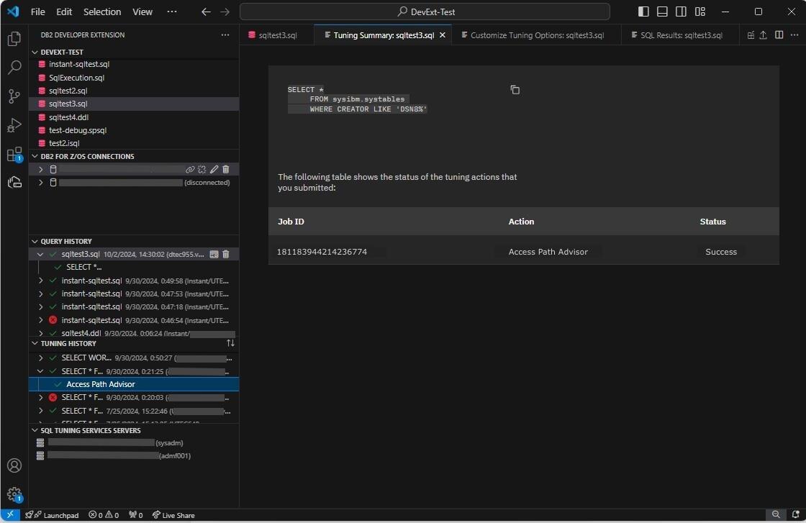Select Access Path Advisor in Tuning History
Image resolution: width=806 pixels, height=523 pixels.
pos(101,384)
